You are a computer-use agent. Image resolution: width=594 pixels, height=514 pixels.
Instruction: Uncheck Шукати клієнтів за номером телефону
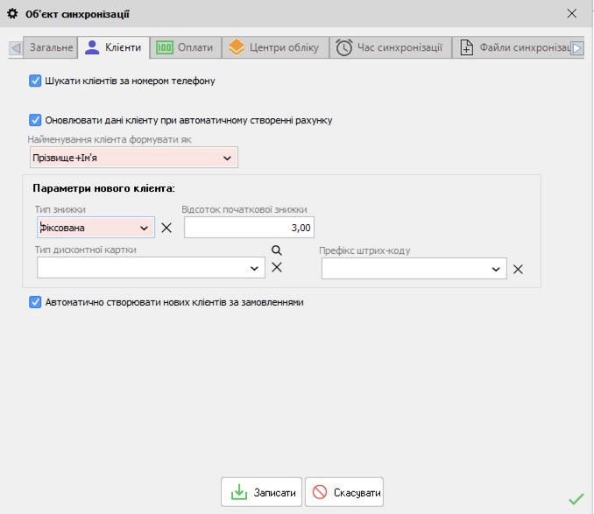[36, 81]
